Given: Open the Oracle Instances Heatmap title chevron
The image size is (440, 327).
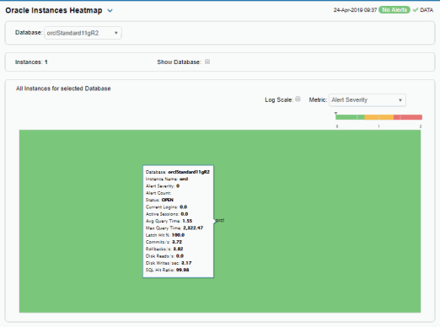Looking at the screenshot, I should (110, 11).
